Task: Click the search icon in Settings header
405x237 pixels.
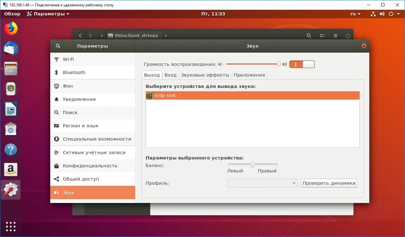Action: pyautogui.click(x=58, y=46)
